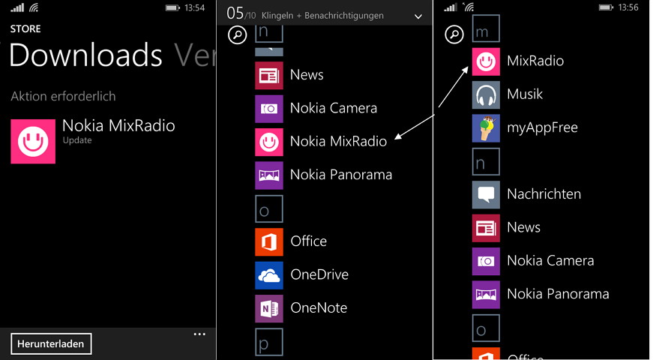This screenshot has height=360, width=653.
Task: Open Nokia MixRadio icon in middle list
Action: point(269,142)
